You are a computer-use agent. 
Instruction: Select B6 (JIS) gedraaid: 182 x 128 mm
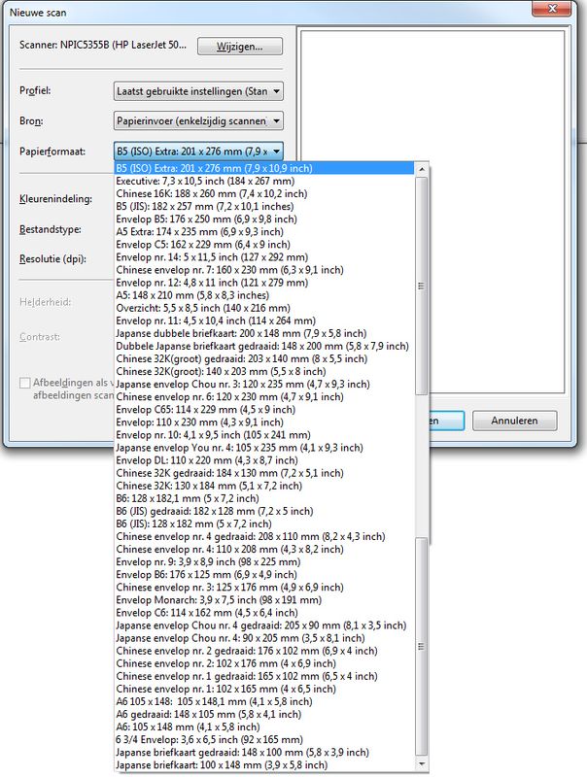264,511
